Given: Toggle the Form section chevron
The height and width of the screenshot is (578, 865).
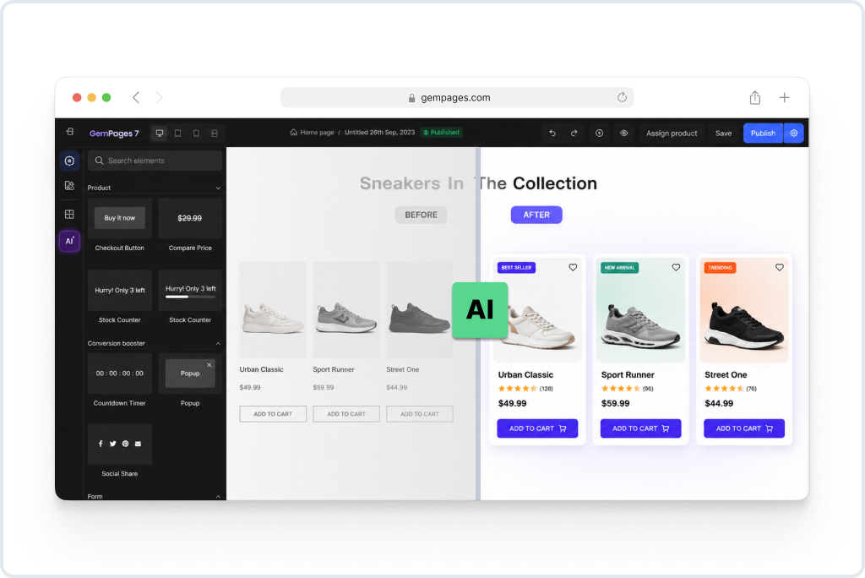Looking at the screenshot, I should pyautogui.click(x=218, y=496).
